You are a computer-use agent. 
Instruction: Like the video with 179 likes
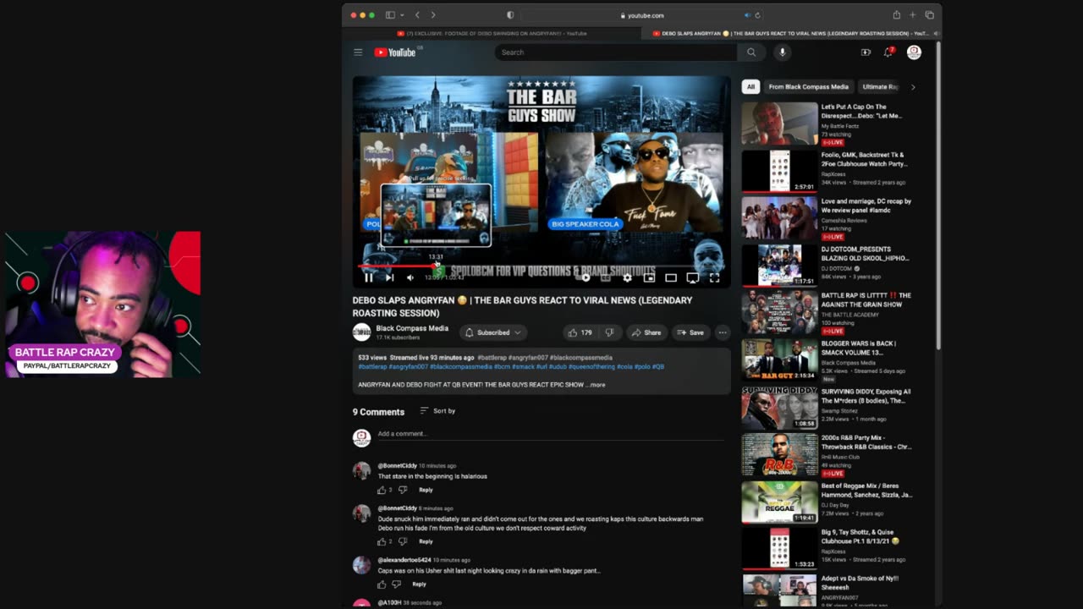pyautogui.click(x=580, y=332)
